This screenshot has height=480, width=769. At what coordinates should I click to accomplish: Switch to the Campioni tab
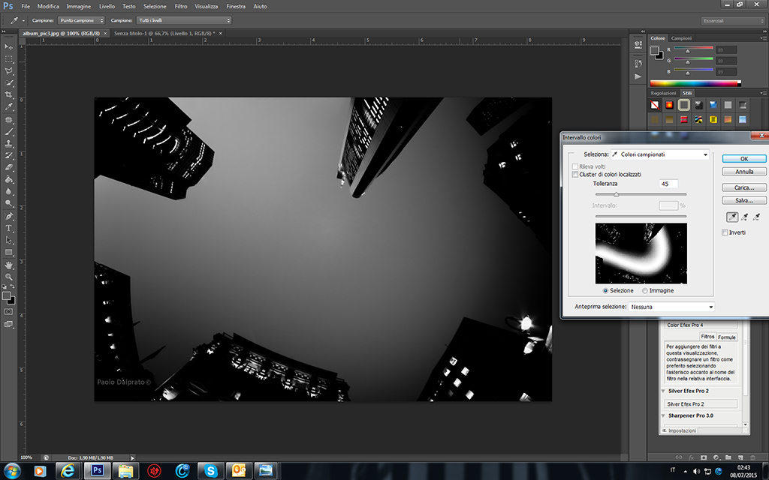click(682, 38)
